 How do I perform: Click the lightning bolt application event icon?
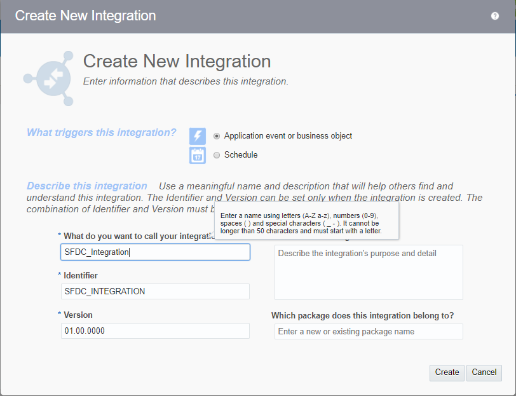[x=198, y=136]
